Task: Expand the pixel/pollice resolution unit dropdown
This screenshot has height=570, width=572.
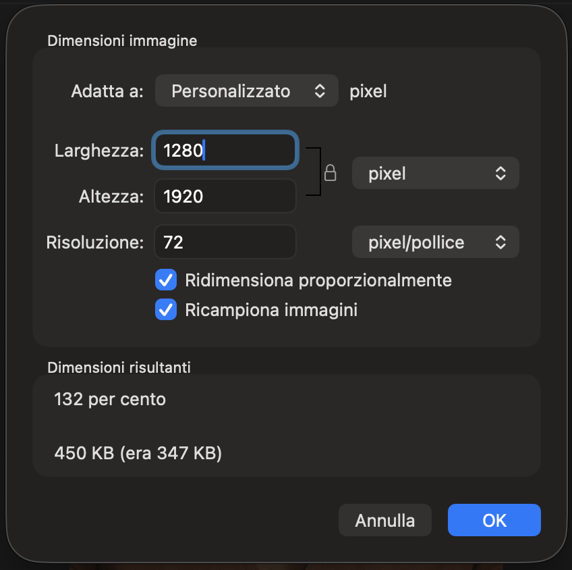Action: pyautogui.click(x=435, y=242)
